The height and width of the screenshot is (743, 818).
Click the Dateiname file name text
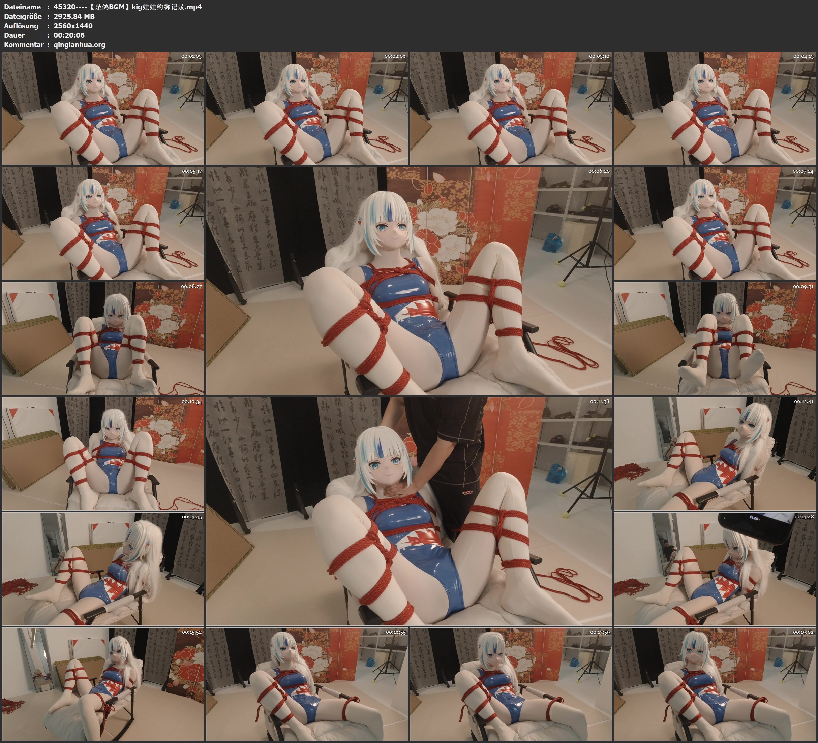coord(127,7)
